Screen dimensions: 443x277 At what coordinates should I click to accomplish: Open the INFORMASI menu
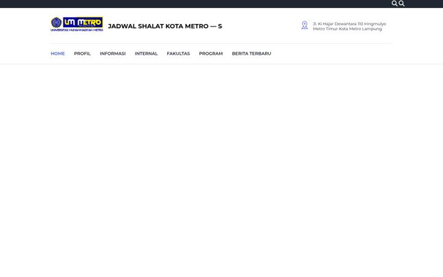[x=113, y=54]
